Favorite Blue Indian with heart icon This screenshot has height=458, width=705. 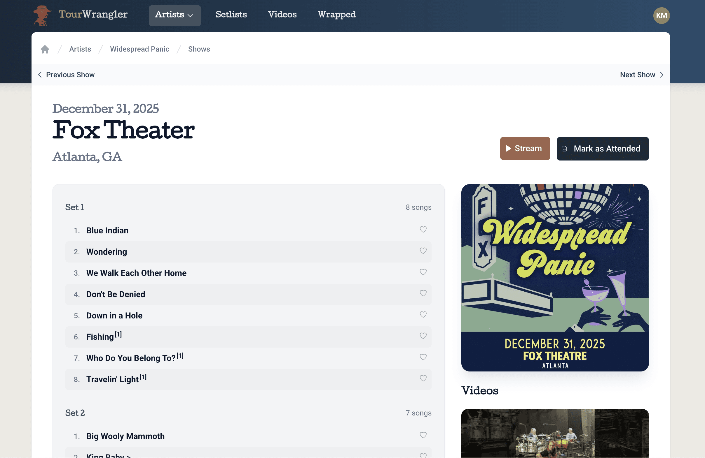(423, 230)
